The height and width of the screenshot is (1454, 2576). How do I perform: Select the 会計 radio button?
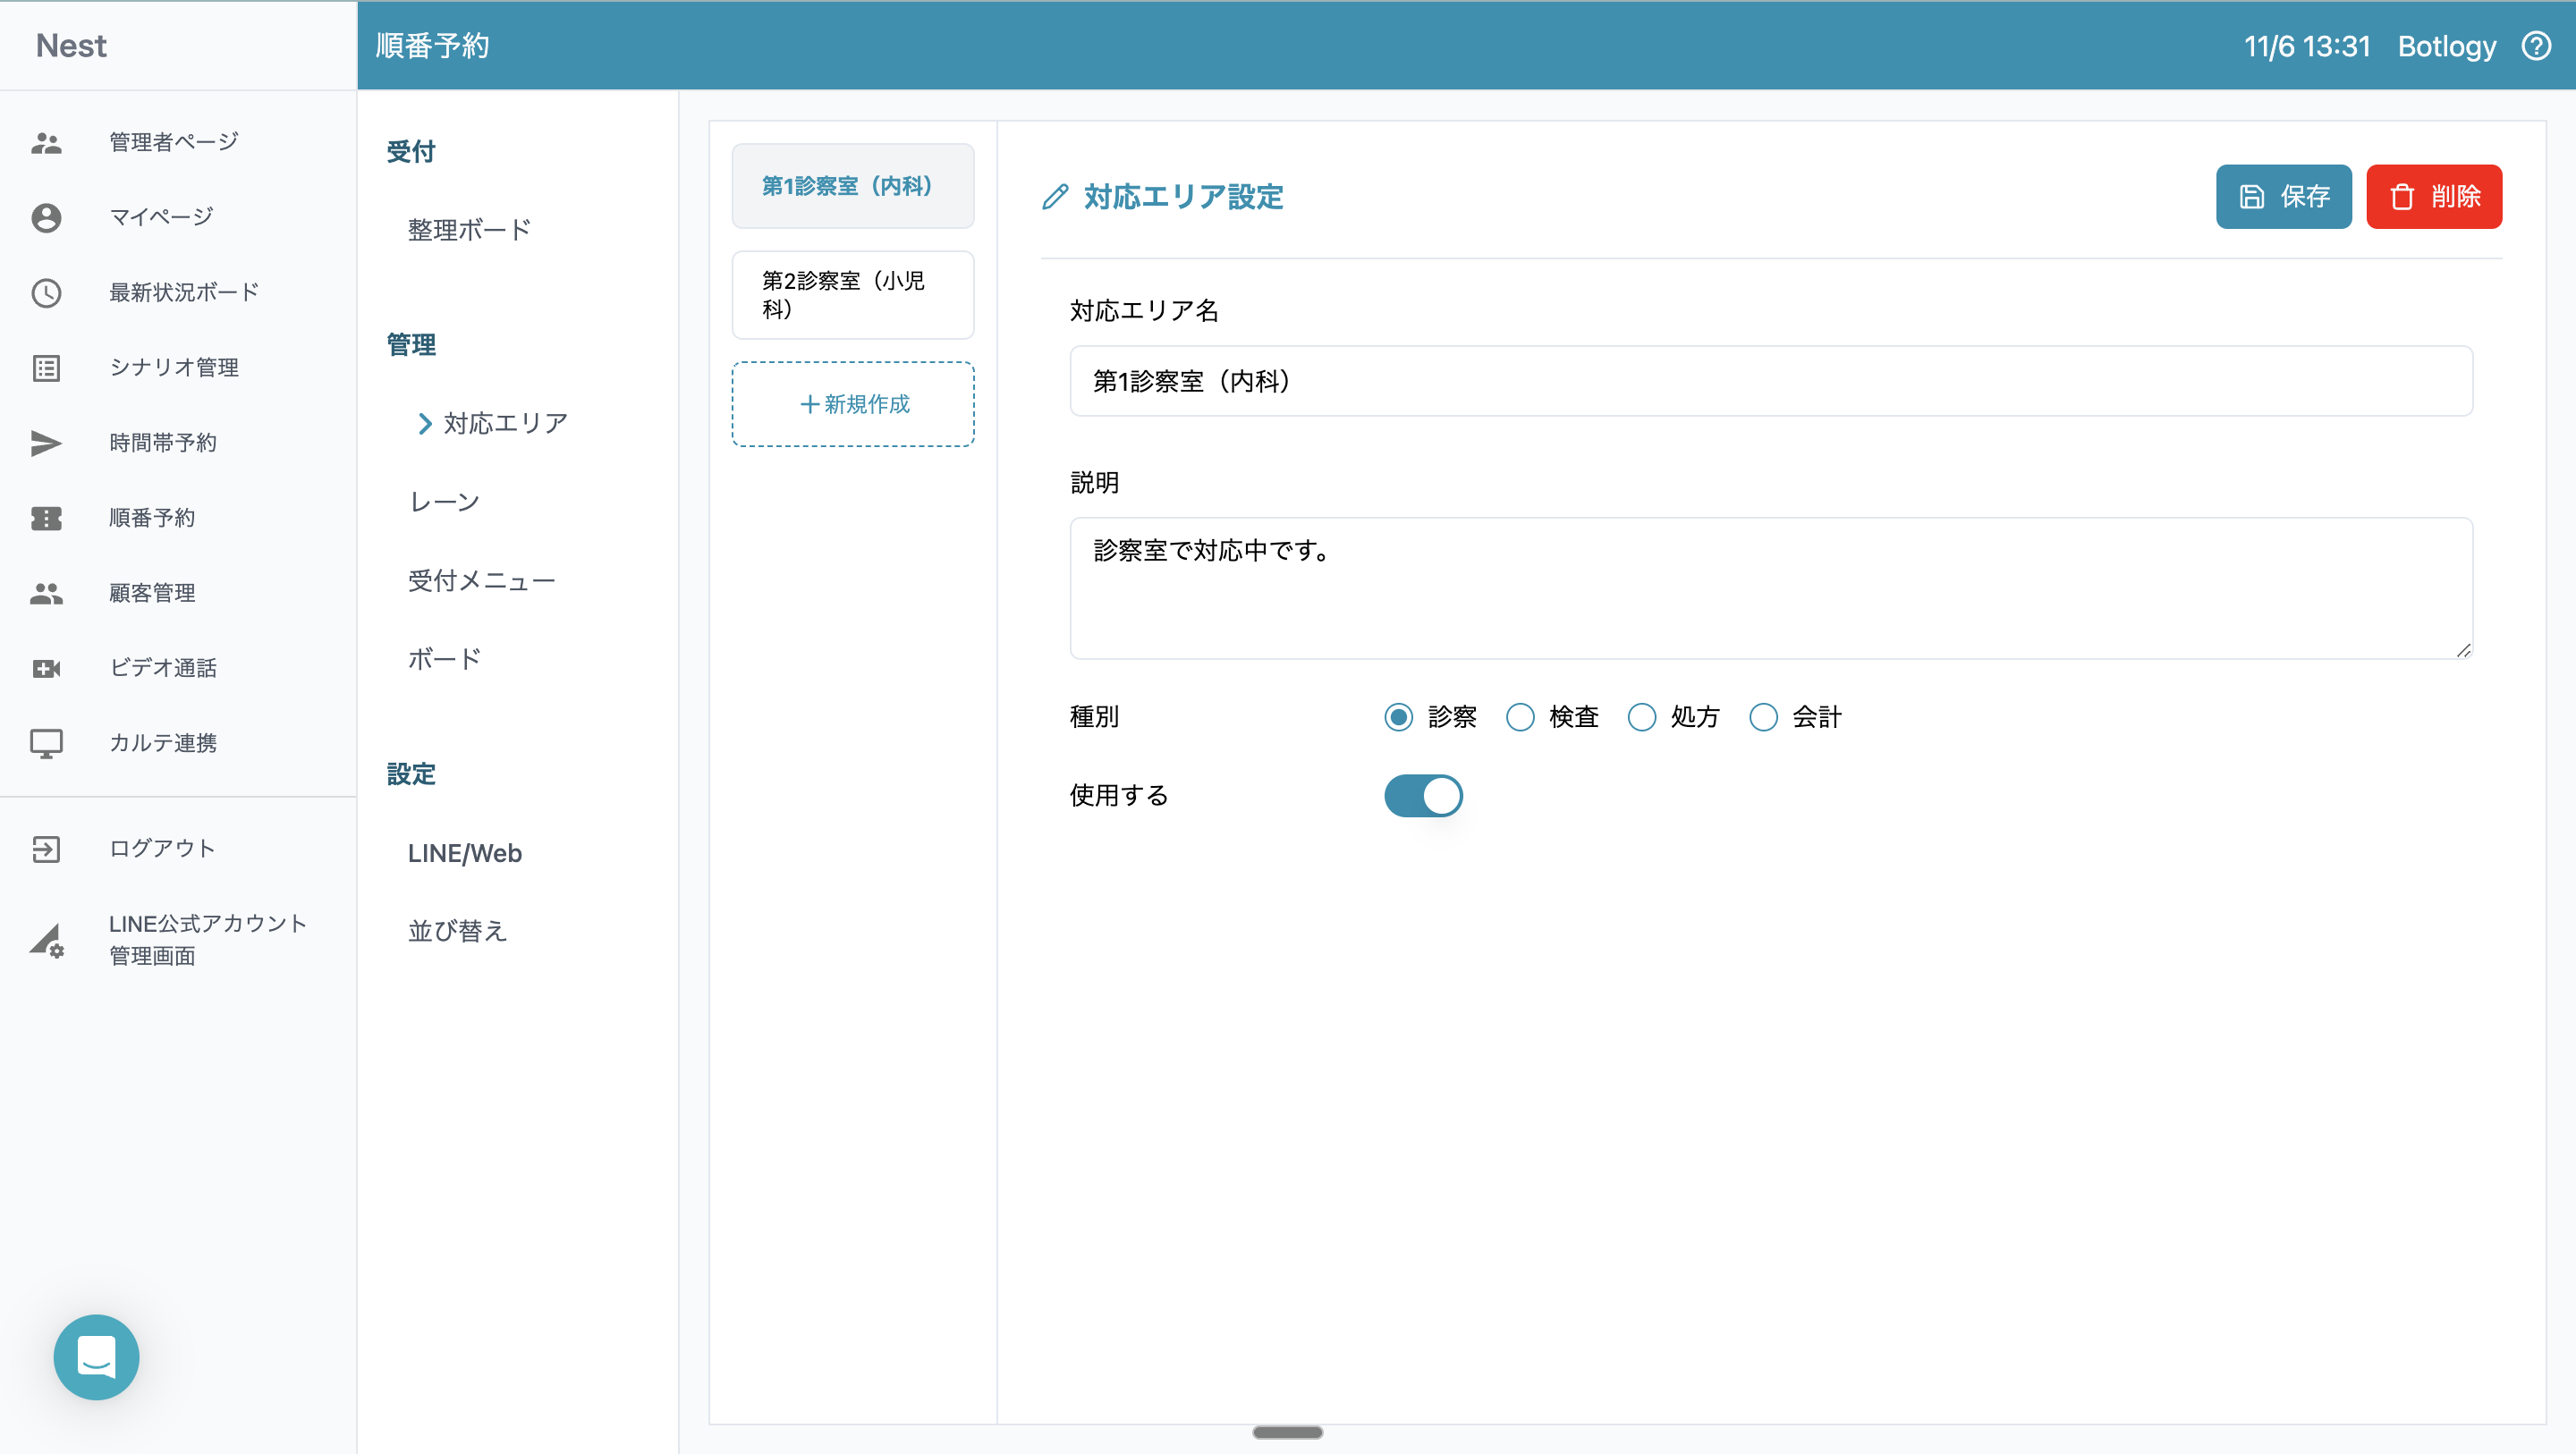pos(1763,717)
